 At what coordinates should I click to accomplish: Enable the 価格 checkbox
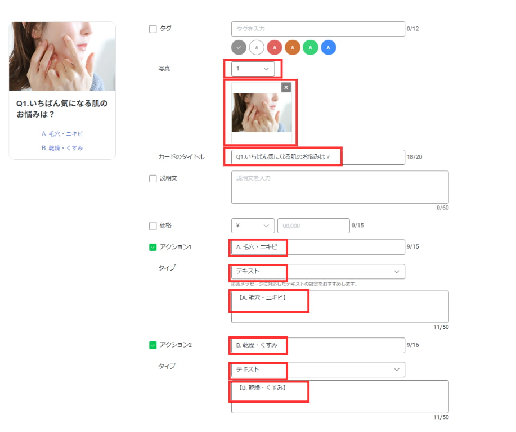pyautogui.click(x=152, y=226)
